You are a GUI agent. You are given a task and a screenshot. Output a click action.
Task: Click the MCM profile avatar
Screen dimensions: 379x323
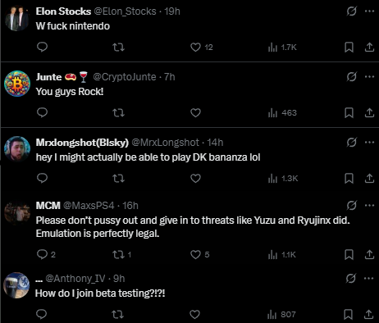point(17,212)
